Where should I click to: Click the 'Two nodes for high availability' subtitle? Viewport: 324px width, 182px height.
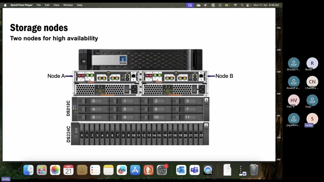point(54,38)
